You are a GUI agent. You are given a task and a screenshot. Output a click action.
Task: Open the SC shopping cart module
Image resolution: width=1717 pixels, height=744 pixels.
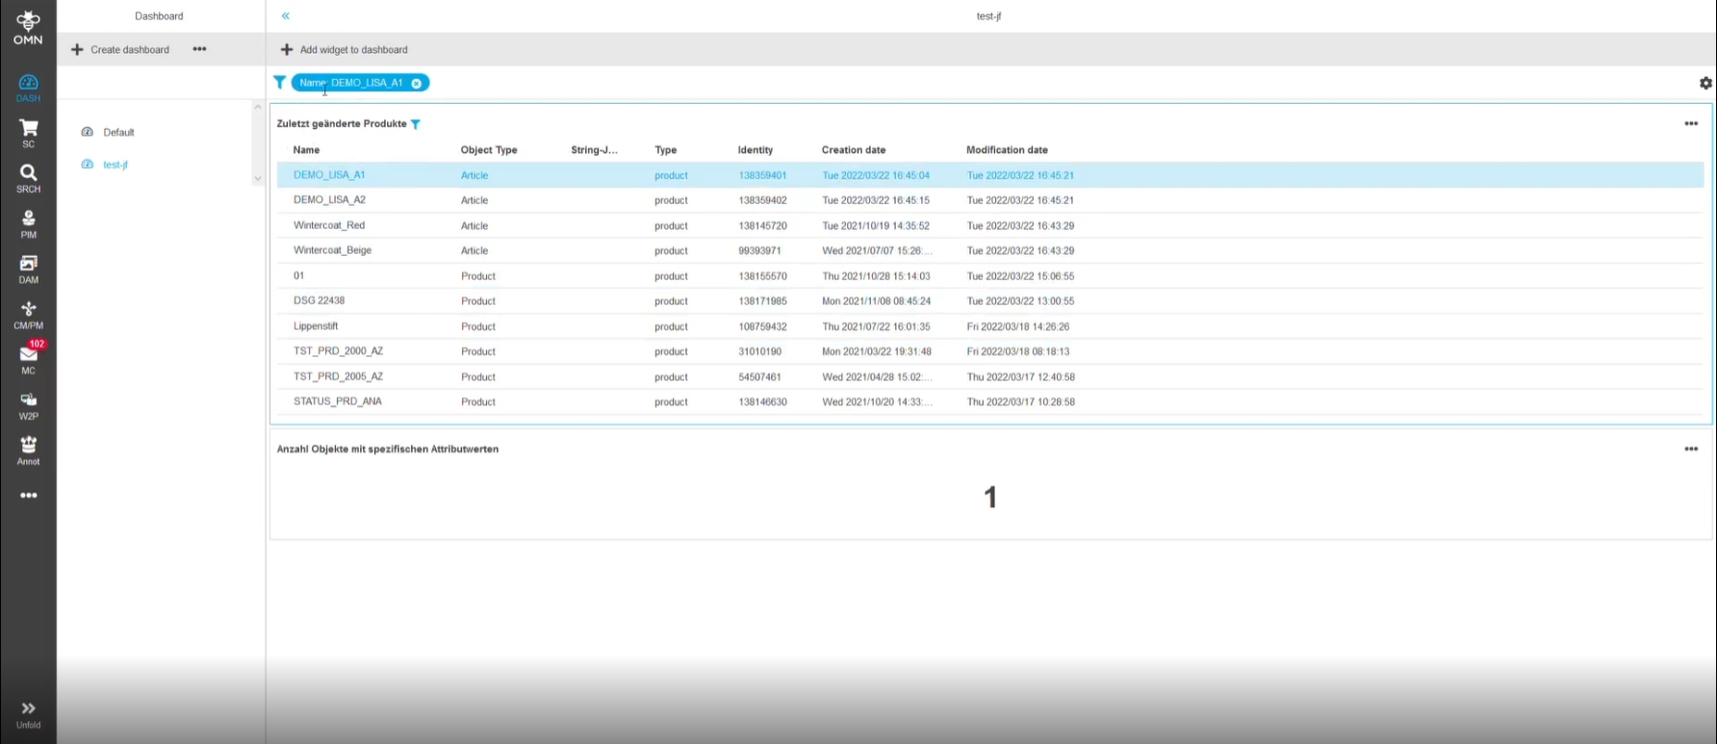click(28, 133)
